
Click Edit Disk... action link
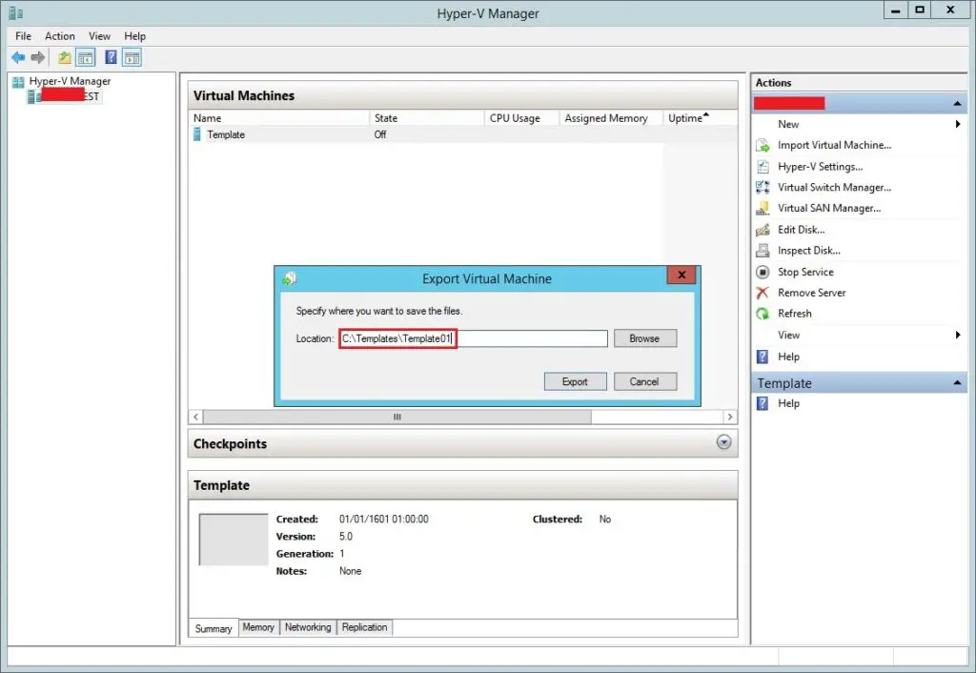pos(801,230)
